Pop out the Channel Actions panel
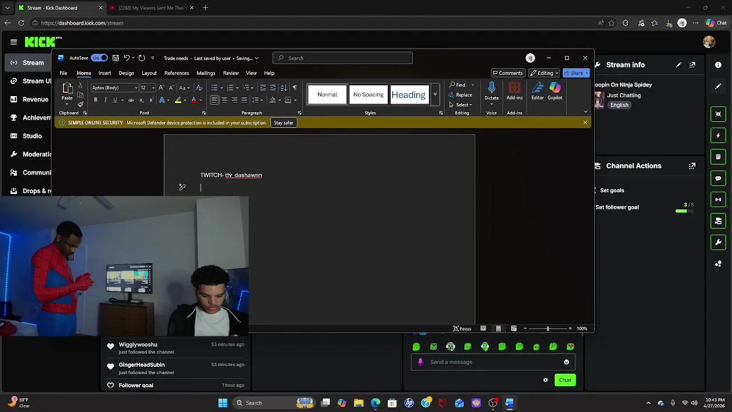This screenshot has width=732, height=412. pos(693,166)
